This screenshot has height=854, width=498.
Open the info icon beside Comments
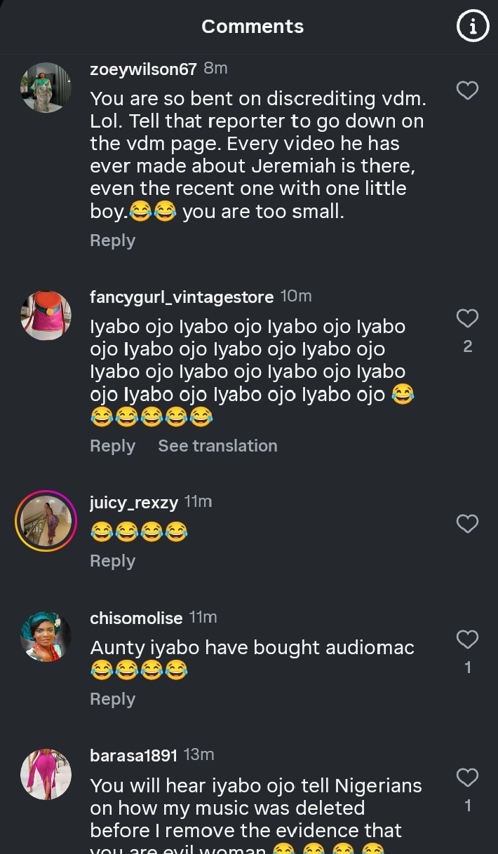click(x=472, y=27)
